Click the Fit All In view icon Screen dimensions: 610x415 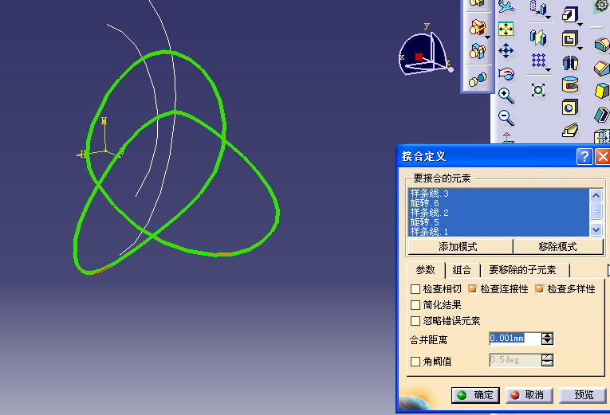point(506,29)
